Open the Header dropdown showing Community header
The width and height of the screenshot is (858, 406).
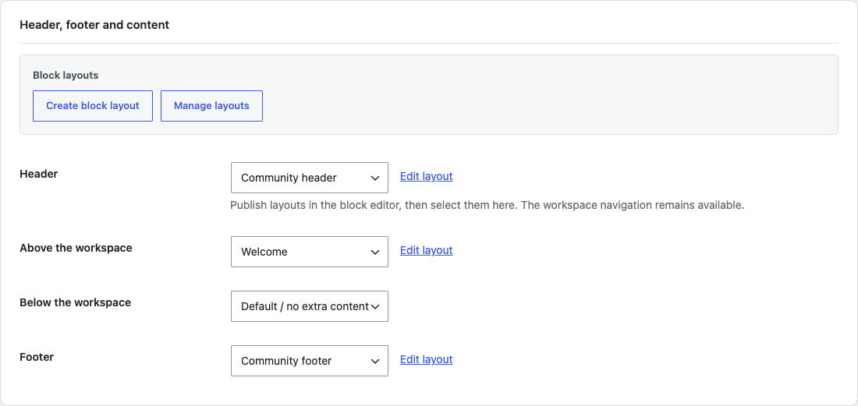point(309,178)
